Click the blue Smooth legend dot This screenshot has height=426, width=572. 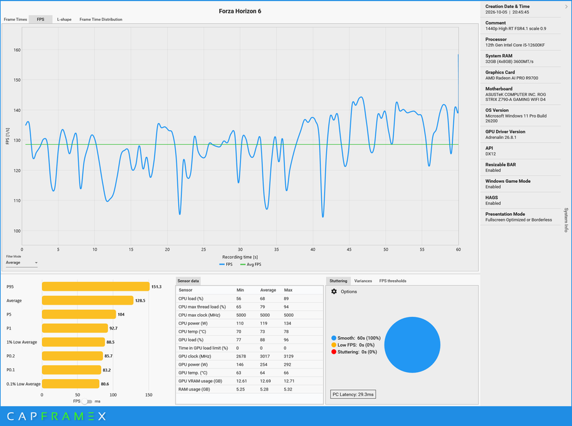coord(334,338)
